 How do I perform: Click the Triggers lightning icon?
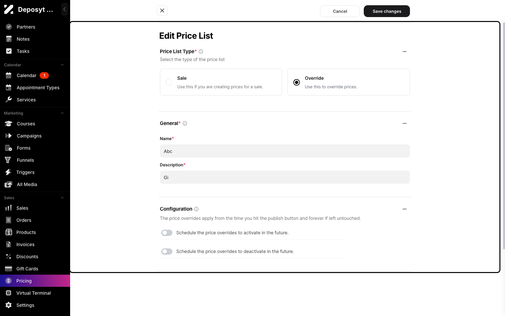tap(9, 172)
